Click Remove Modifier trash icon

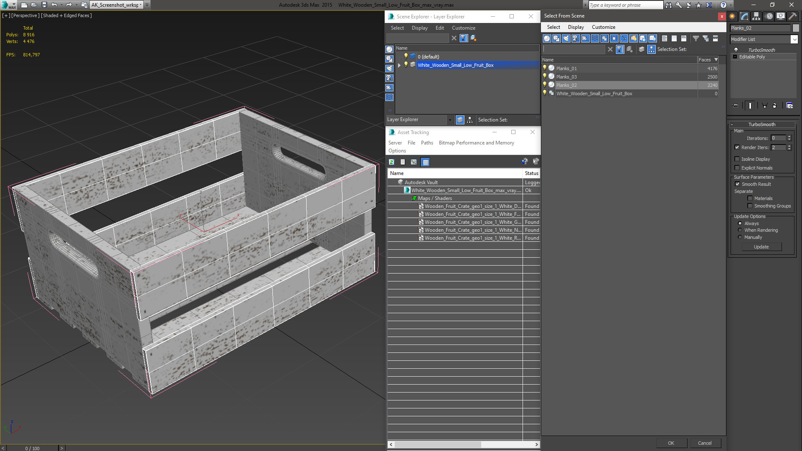[775, 106]
